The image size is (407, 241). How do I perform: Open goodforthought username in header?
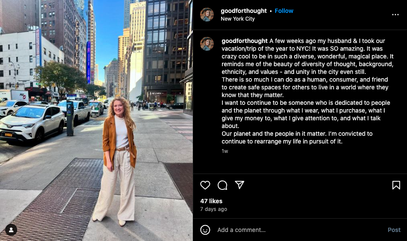243,11
